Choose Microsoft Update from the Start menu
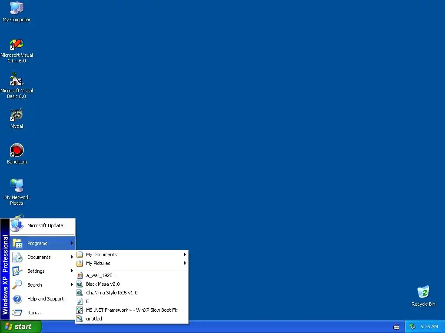The height and width of the screenshot is (333, 445). point(43,225)
